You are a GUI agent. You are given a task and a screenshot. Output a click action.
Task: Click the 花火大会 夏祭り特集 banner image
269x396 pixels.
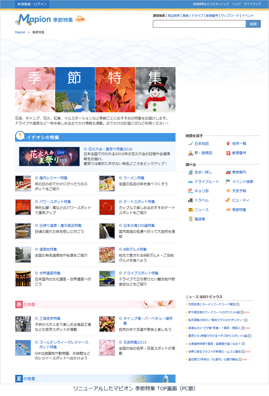coord(49,157)
